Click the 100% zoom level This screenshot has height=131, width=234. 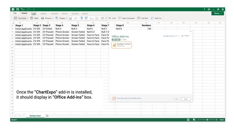click(x=222, y=120)
